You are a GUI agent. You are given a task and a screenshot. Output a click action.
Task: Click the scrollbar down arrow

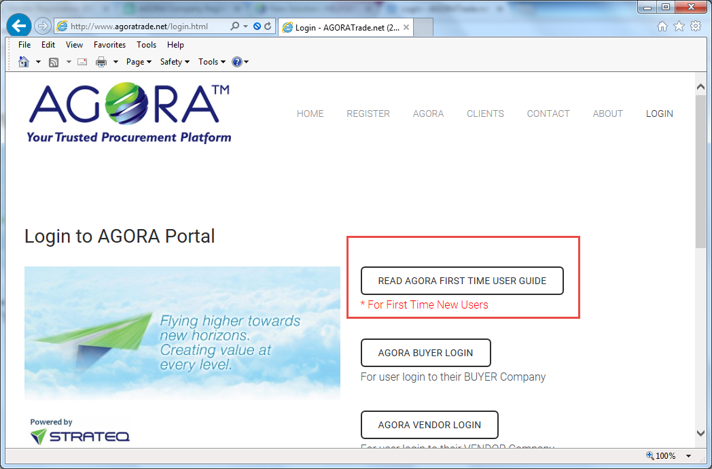pos(700,433)
